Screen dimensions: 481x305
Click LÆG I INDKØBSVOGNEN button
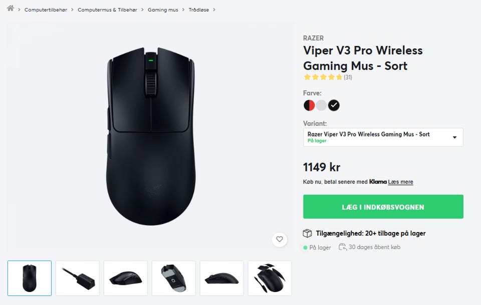click(x=383, y=206)
